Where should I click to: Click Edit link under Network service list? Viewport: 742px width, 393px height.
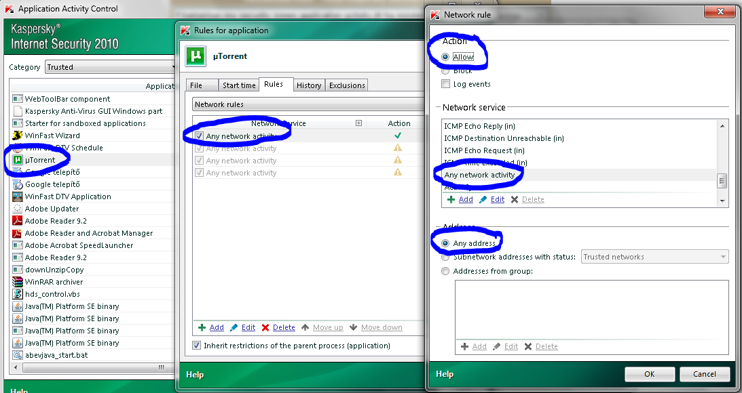point(498,199)
